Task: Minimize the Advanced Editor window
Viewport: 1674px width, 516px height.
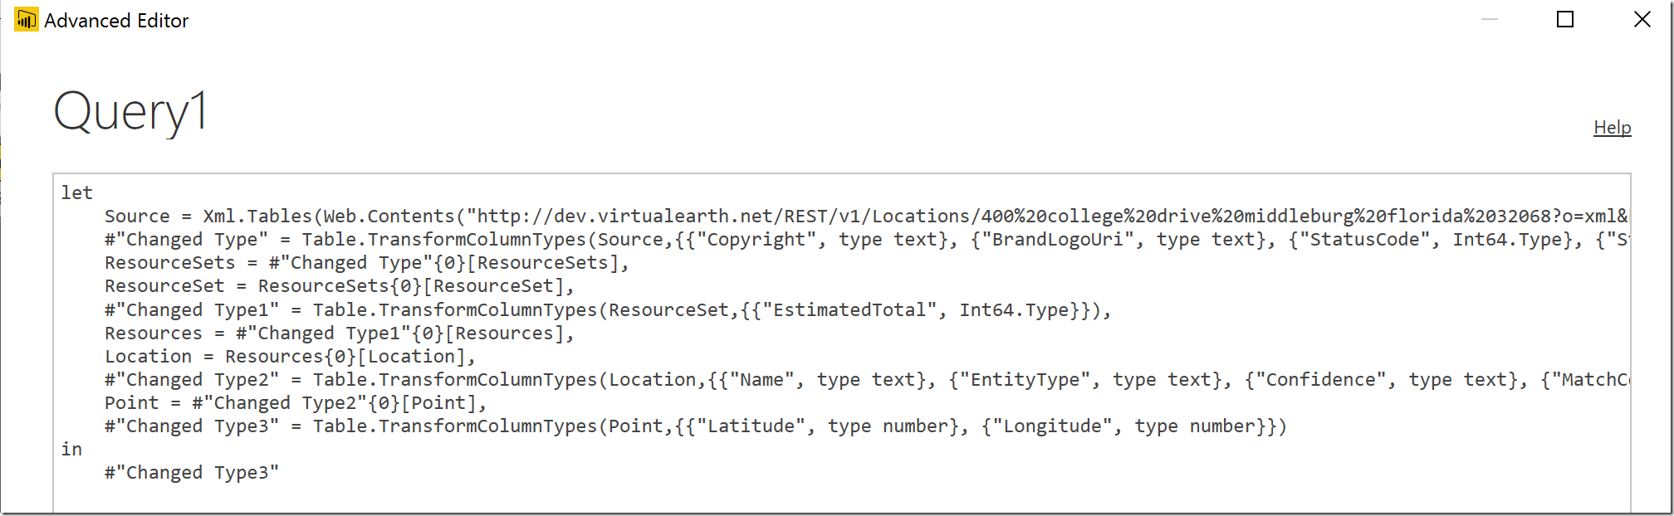Action: pos(1490,19)
